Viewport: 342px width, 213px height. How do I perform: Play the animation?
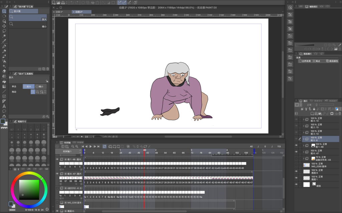tap(91, 147)
